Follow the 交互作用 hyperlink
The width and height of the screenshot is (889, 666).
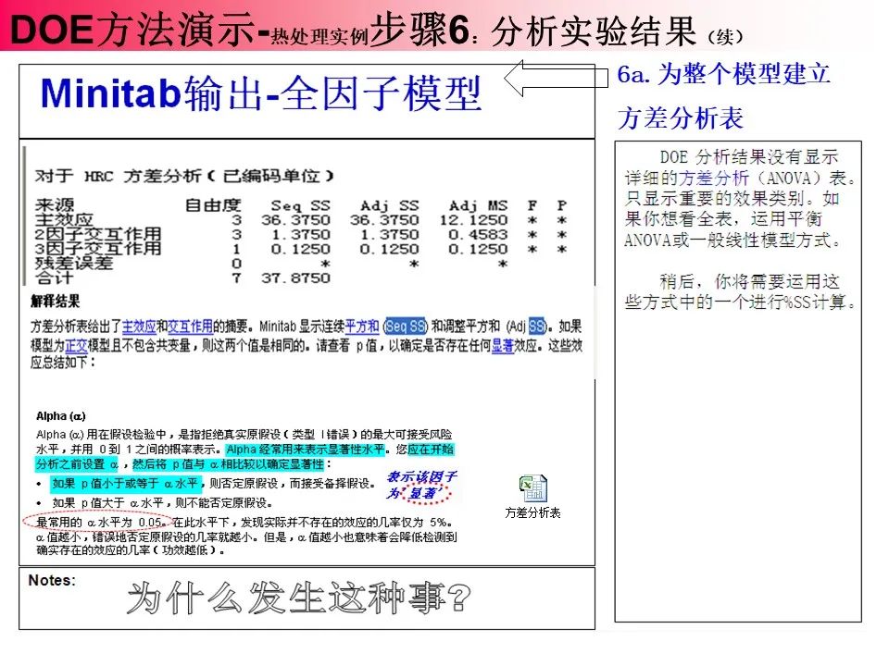[191, 327]
